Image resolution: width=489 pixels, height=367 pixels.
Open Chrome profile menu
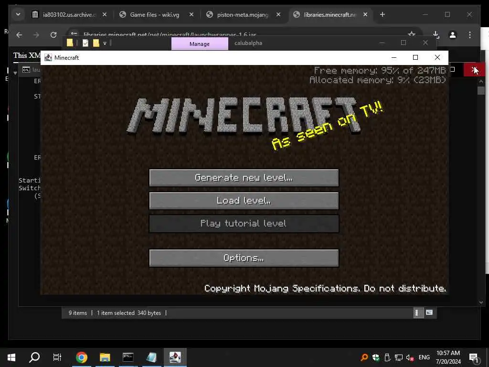click(453, 35)
